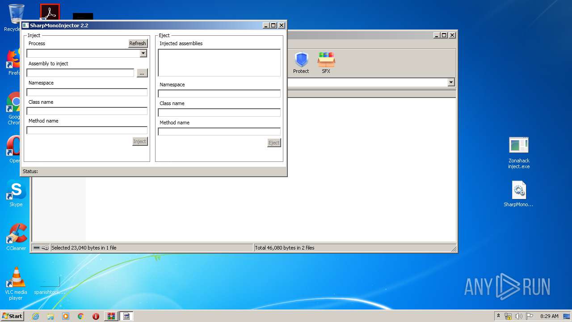Click the Inject Namespace text field
572x322 pixels.
pyautogui.click(x=87, y=92)
